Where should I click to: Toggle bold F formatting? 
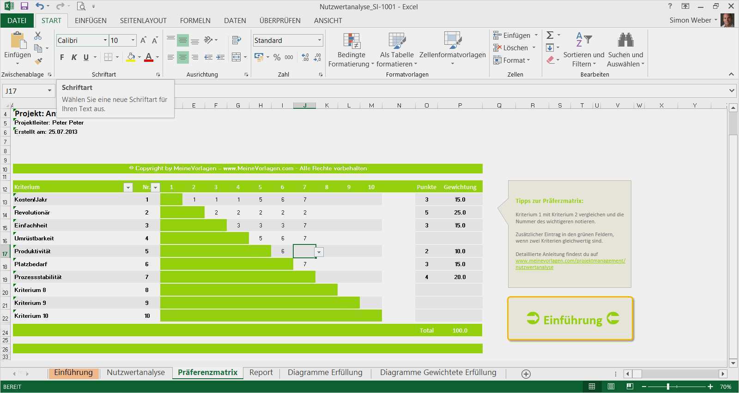pyautogui.click(x=62, y=57)
